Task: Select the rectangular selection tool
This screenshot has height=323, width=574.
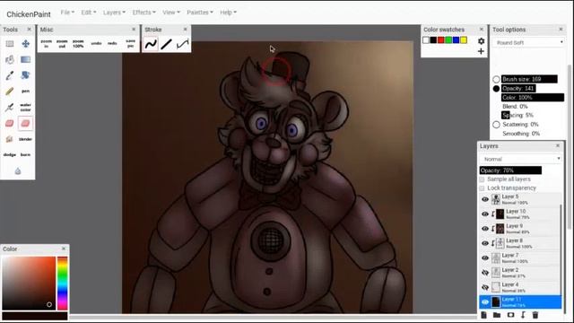Action: click(x=10, y=44)
